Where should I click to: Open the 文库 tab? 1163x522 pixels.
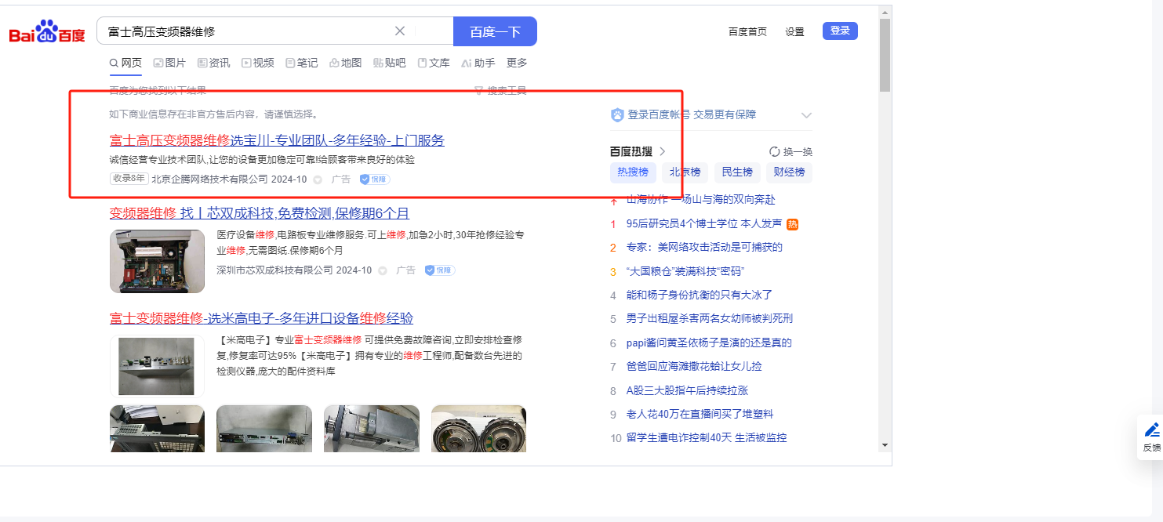[434, 63]
